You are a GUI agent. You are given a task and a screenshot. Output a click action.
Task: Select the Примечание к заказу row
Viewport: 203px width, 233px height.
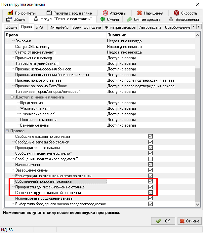tap(100, 58)
